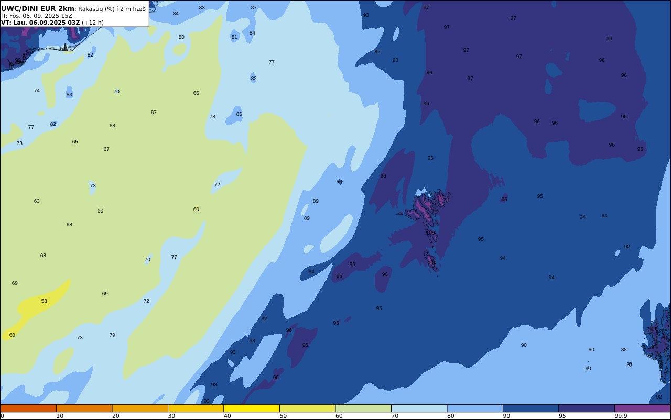The width and height of the screenshot is (671, 420).
Task: Click the indigo 95–99.9 legend swatch
Action: point(587,408)
